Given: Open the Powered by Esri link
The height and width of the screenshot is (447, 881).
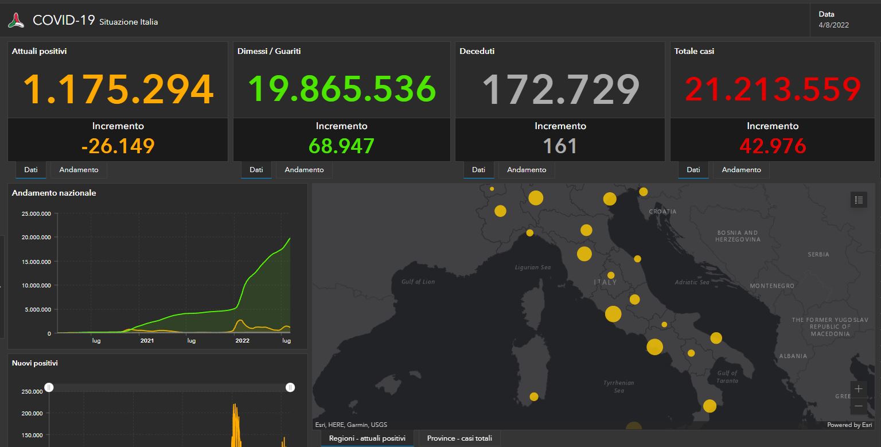Looking at the screenshot, I should (849, 425).
